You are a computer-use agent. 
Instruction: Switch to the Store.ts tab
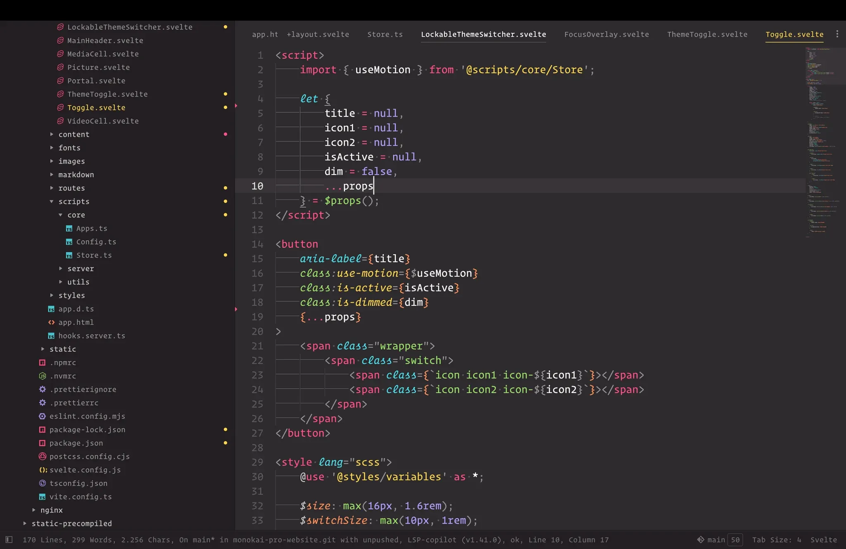coord(385,34)
